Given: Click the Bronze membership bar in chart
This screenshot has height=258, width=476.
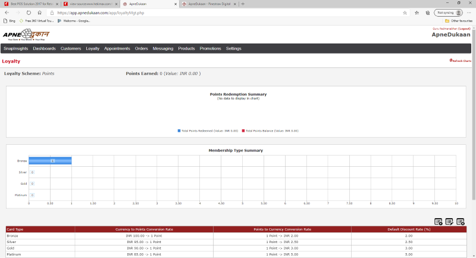Looking at the screenshot, I should (51, 161).
